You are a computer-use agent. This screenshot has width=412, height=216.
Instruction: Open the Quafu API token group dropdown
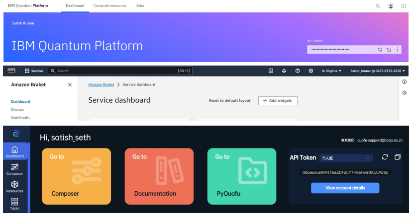click(x=346, y=158)
